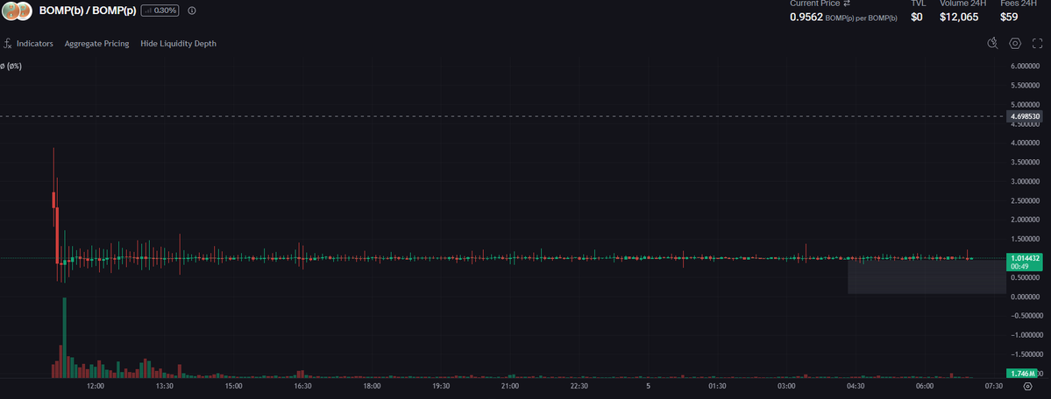This screenshot has width=1051, height=399.
Task: Click the 06:00 time axis label
Action: click(x=924, y=386)
